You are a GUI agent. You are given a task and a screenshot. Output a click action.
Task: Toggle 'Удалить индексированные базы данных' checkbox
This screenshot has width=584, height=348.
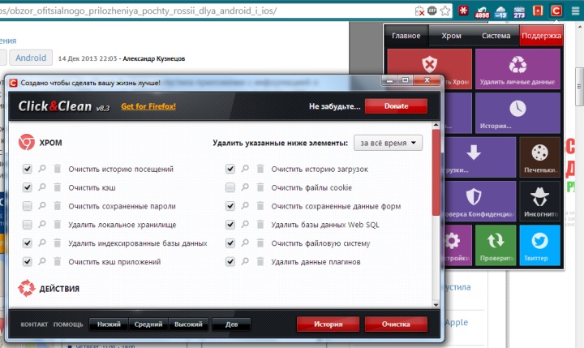click(28, 243)
